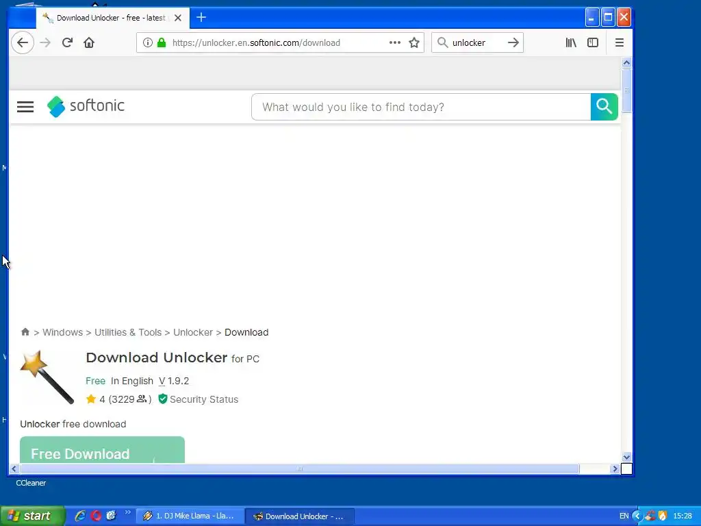Click the Free Download button
The width and height of the screenshot is (701, 526).
(x=102, y=451)
